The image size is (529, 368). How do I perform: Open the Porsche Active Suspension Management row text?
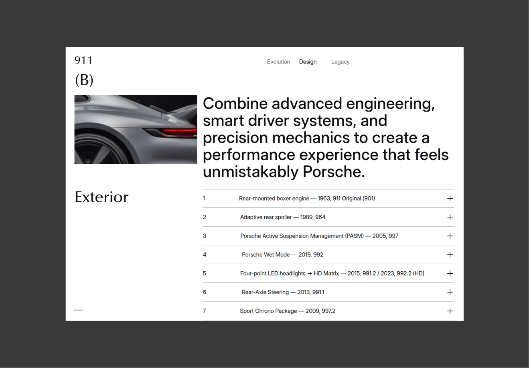[x=319, y=236]
